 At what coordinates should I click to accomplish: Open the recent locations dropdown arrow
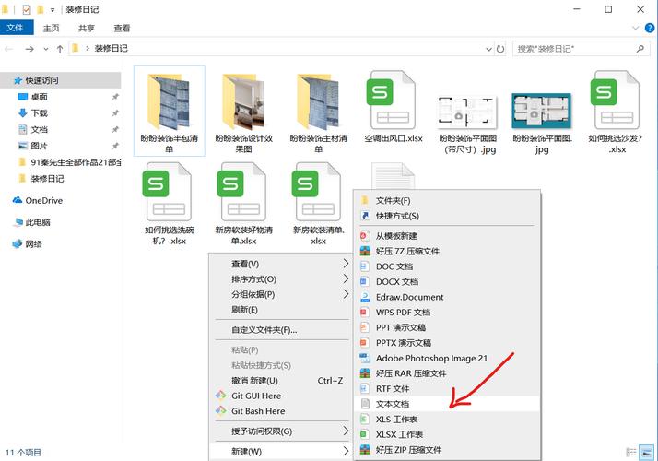[46, 49]
